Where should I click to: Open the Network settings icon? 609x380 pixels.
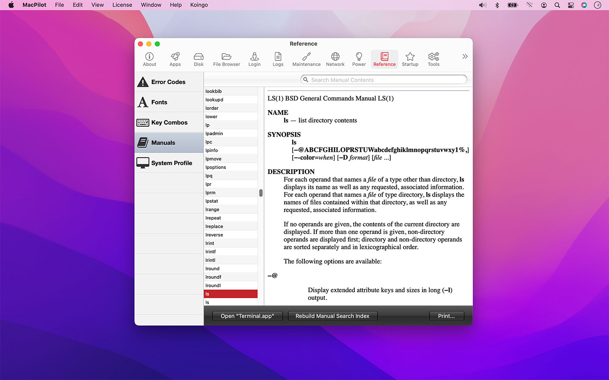(335, 59)
